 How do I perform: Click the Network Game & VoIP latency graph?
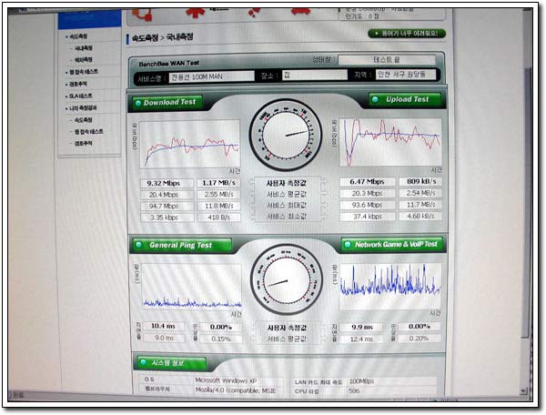390,286
